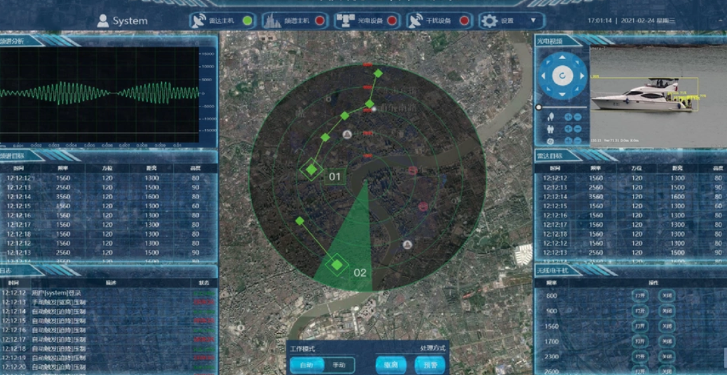Toggle the radar host green status indicator
The height and width of the screenshot is (375, 727).
247,20
